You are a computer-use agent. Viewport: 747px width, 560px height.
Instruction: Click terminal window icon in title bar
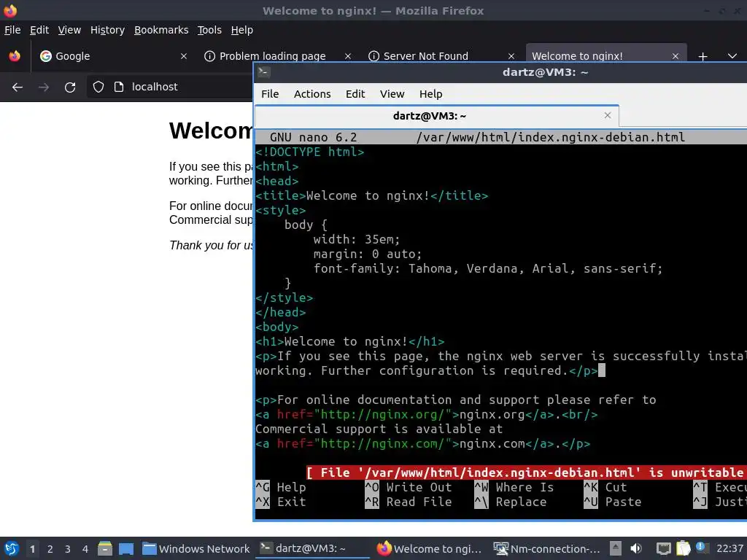tap(264, 72)
